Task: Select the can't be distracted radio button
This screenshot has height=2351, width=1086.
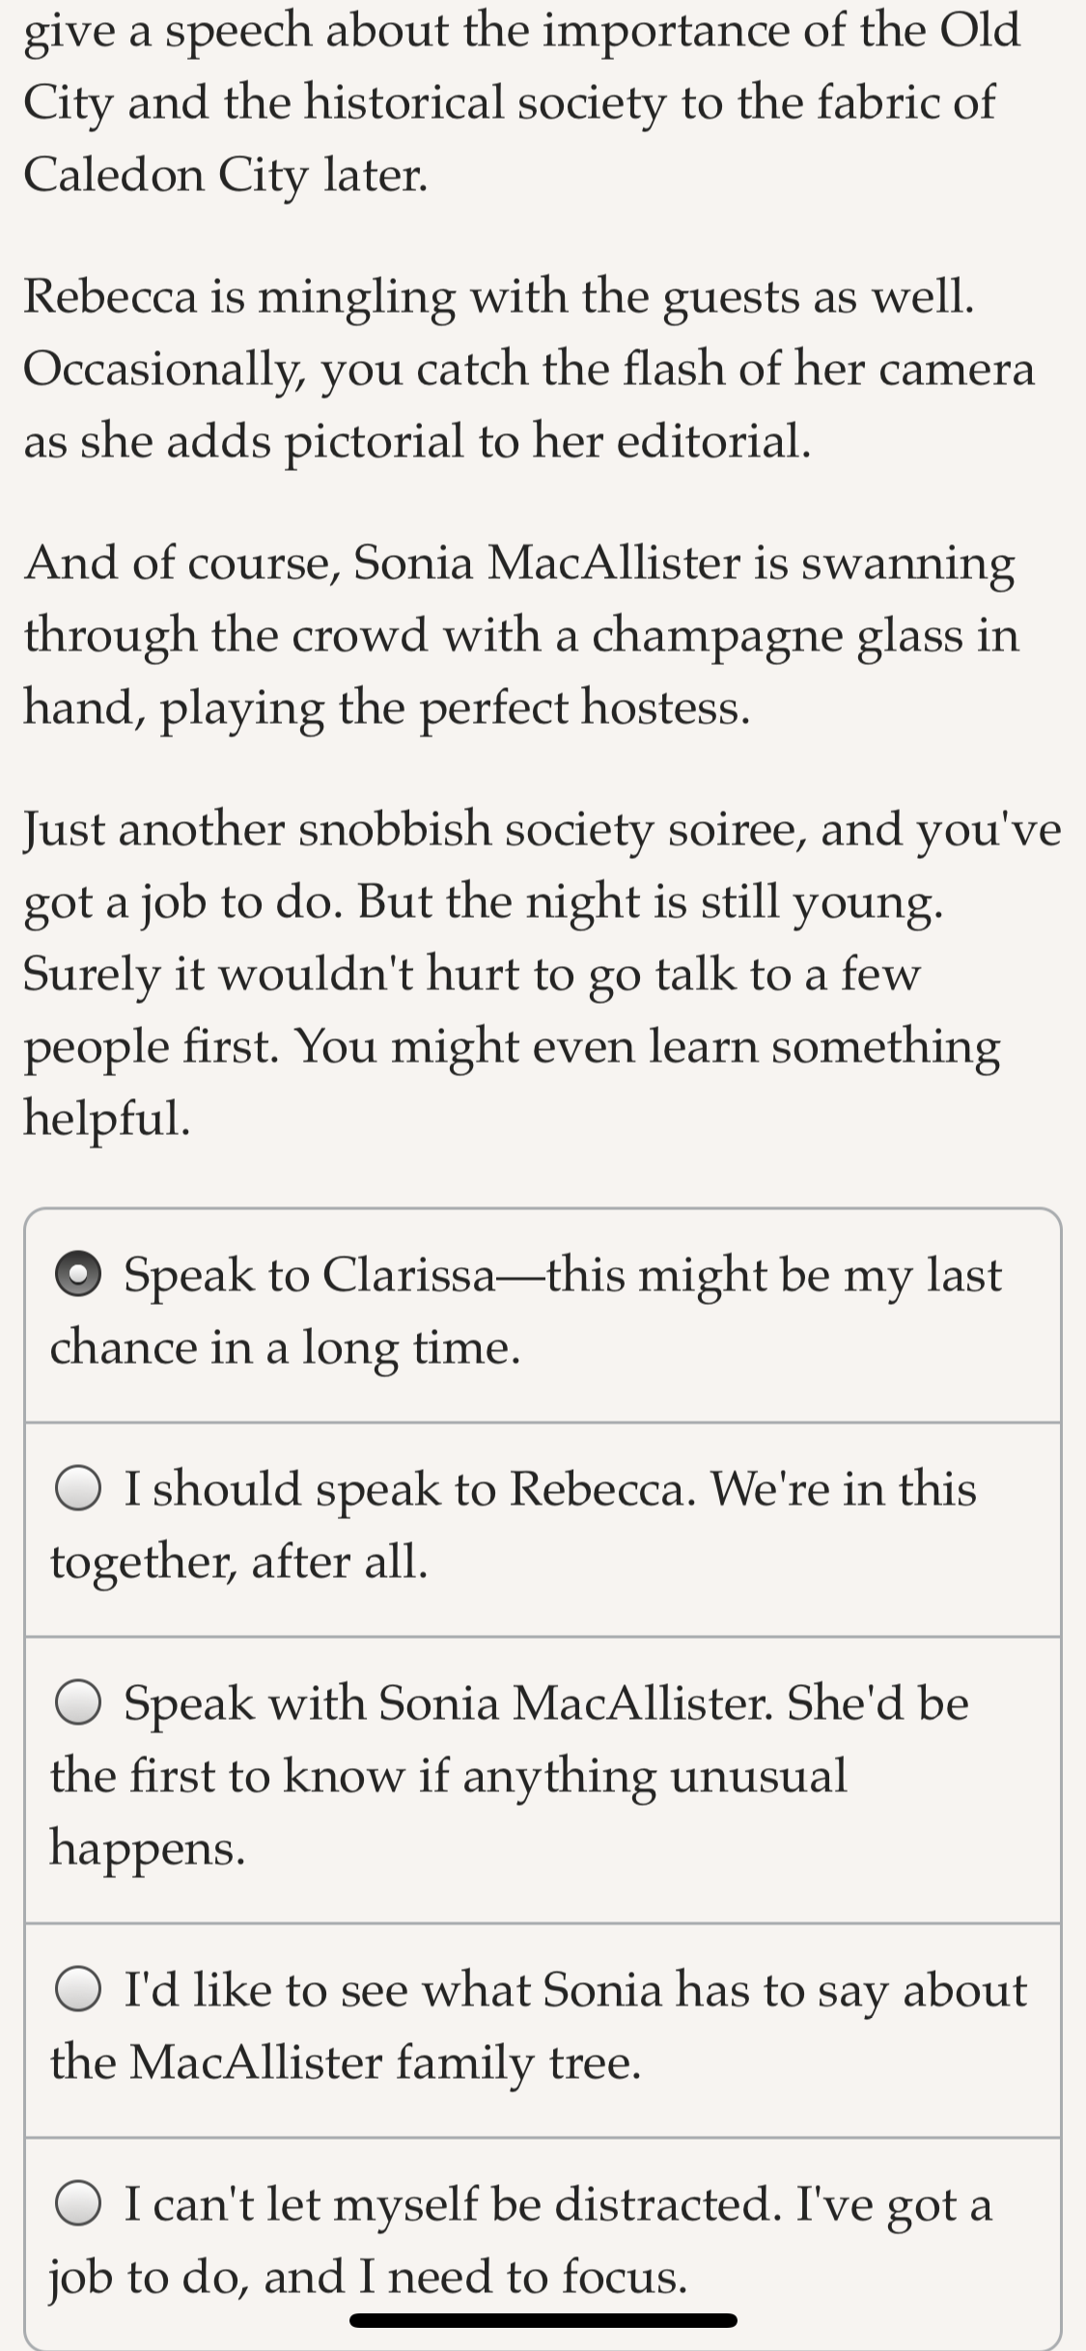Action: (78, 2203)
